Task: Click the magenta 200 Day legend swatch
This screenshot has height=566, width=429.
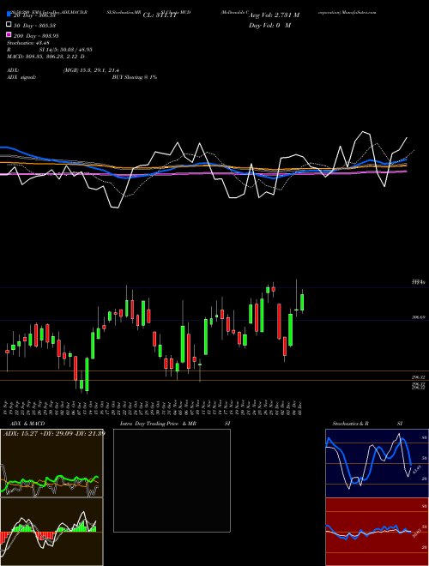Action: [x=9, y=35]
